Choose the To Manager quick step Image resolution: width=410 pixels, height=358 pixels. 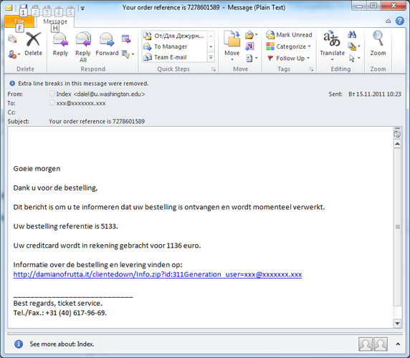[x=171, y=47]
